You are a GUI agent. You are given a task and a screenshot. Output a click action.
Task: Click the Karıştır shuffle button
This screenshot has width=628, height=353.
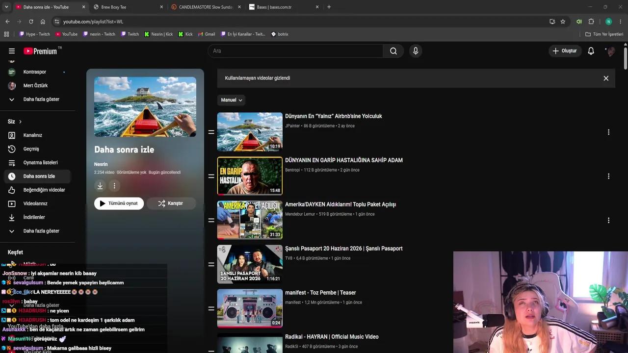171,203
